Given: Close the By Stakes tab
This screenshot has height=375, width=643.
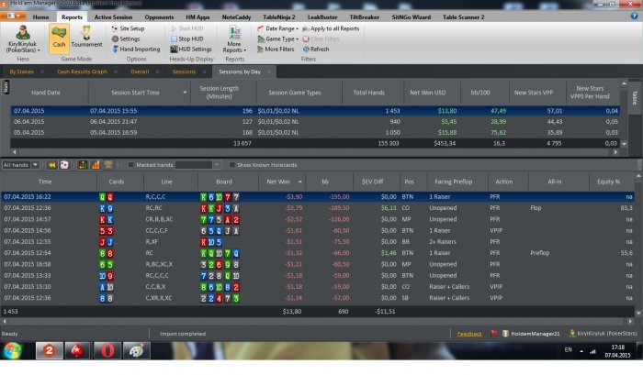Looking at the screenshot, I should coord(42,72).
